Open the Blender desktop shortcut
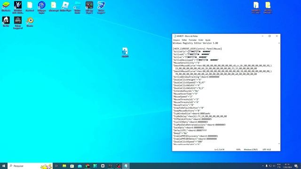301x169 pixels. click(30, 22)
